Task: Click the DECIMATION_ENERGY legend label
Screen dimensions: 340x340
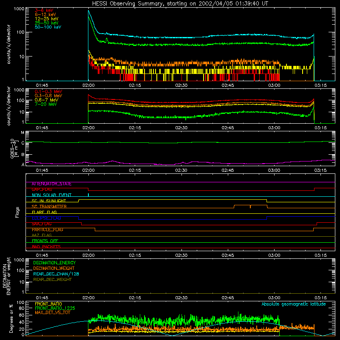Action: (x=54, y=263)
